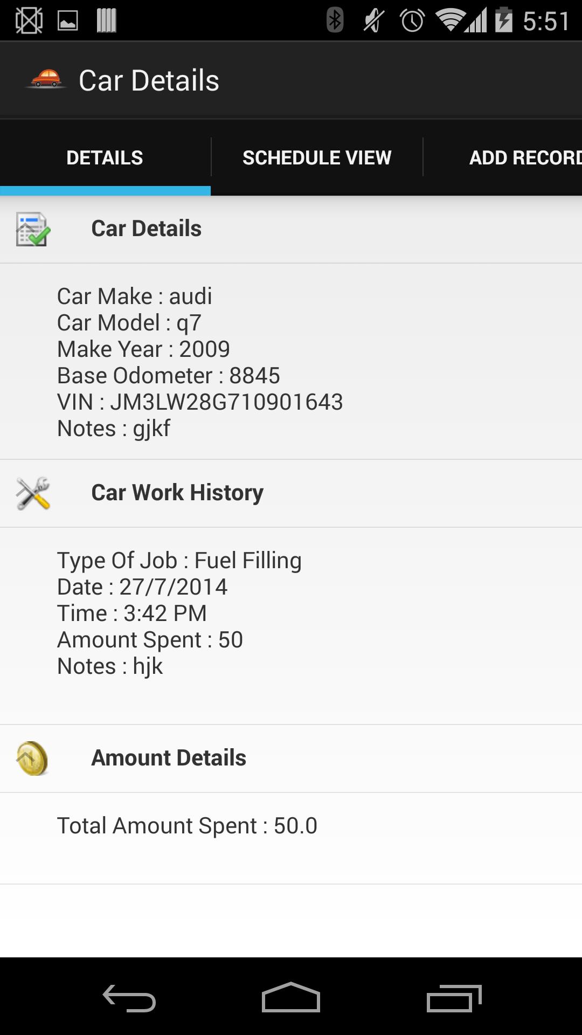This screenshot has height=1035, width=582.
Task: Tap the 5:51 clock in status bar
Action: pyautogui.click(x=546, y=22)
